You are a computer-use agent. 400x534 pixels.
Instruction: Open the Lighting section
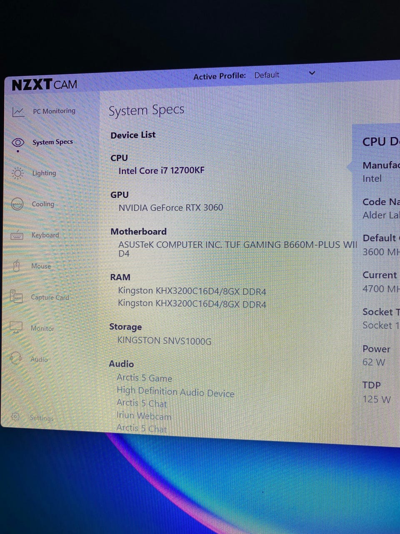point(44,173)
